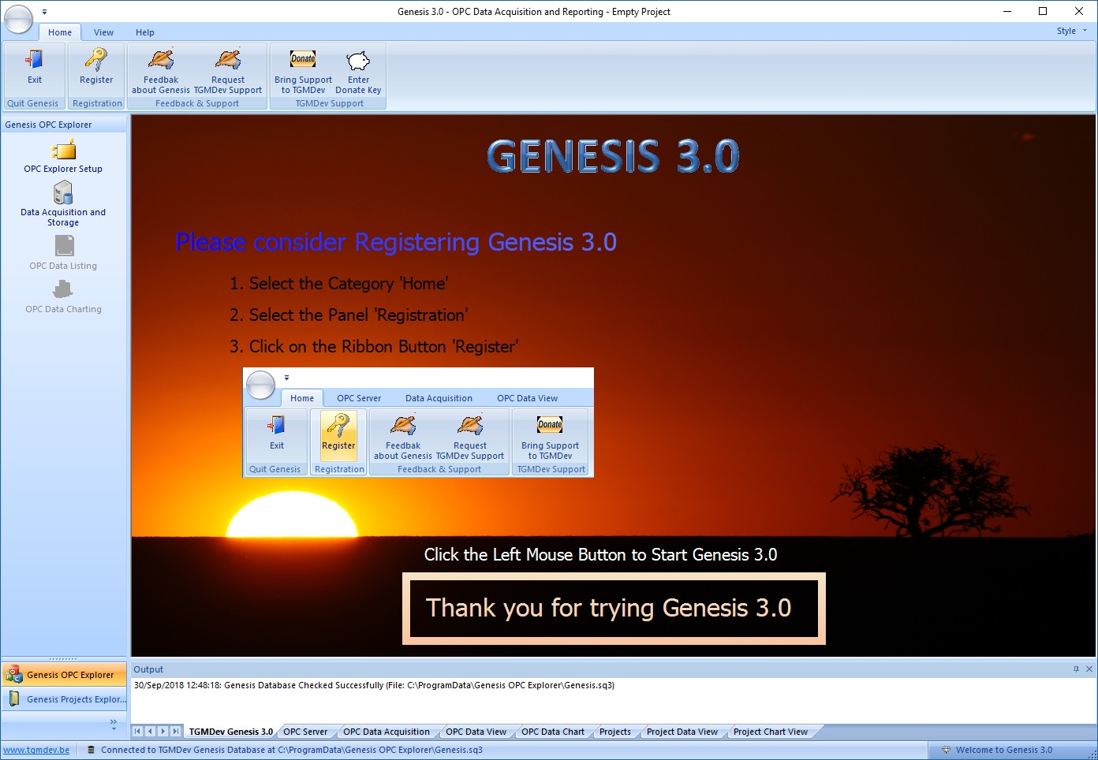This screenshot has width=1098, height=760.
Task: Click the Welcome to Genesis 3.0 status
Action: 1003,750
